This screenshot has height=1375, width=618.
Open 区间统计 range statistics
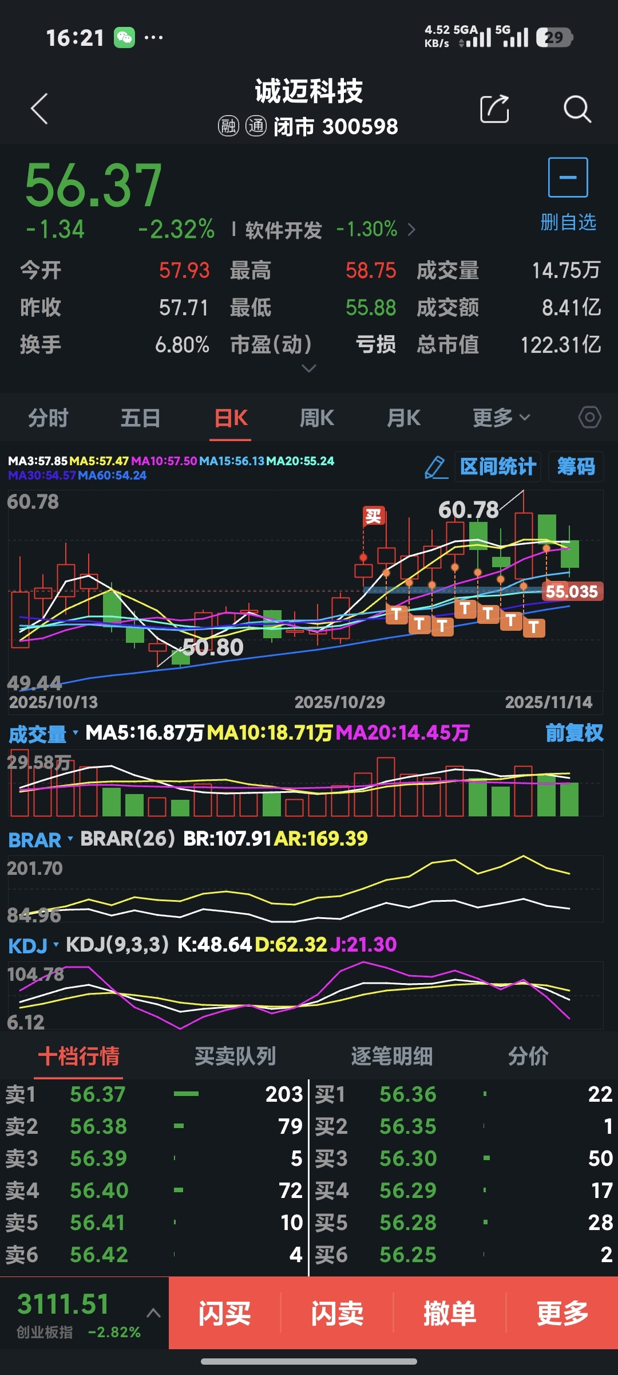498,466
